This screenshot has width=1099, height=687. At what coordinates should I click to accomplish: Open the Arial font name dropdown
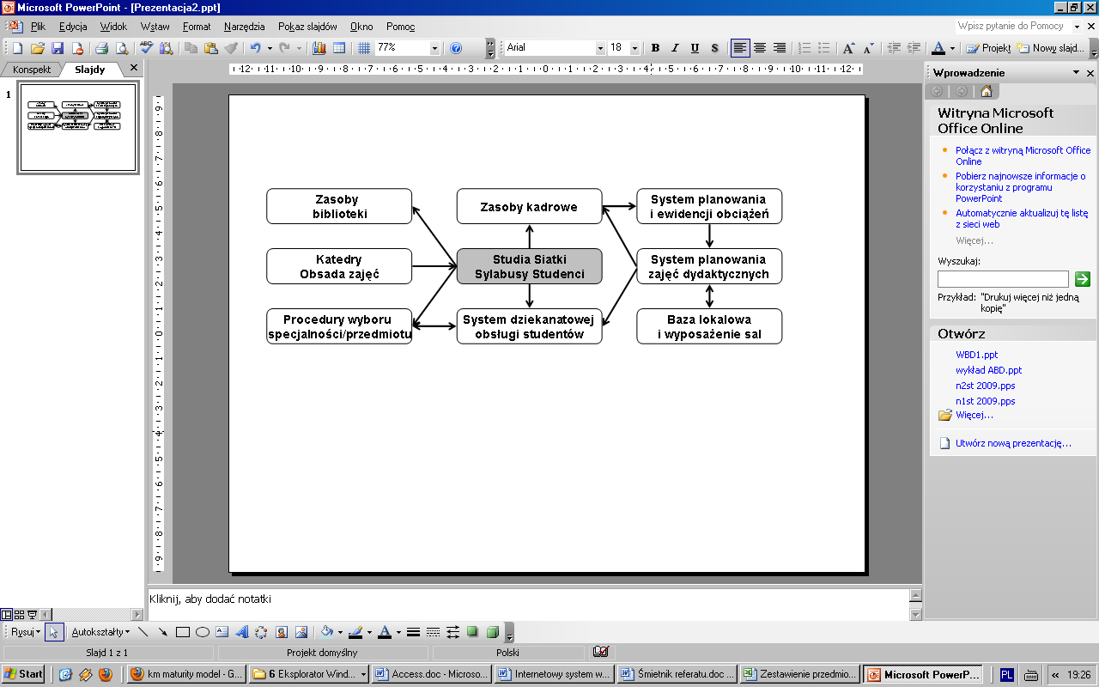pos(600,48)
